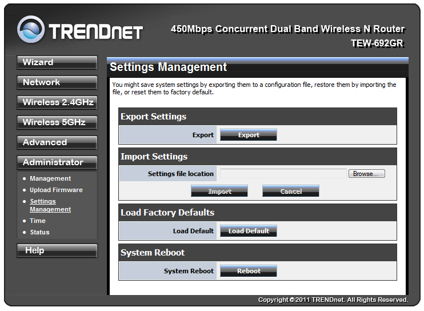Image resolution: width=424 pixels, height=311 pixels.
Task: Click the Export button
Action: click(x=248, y=135)
